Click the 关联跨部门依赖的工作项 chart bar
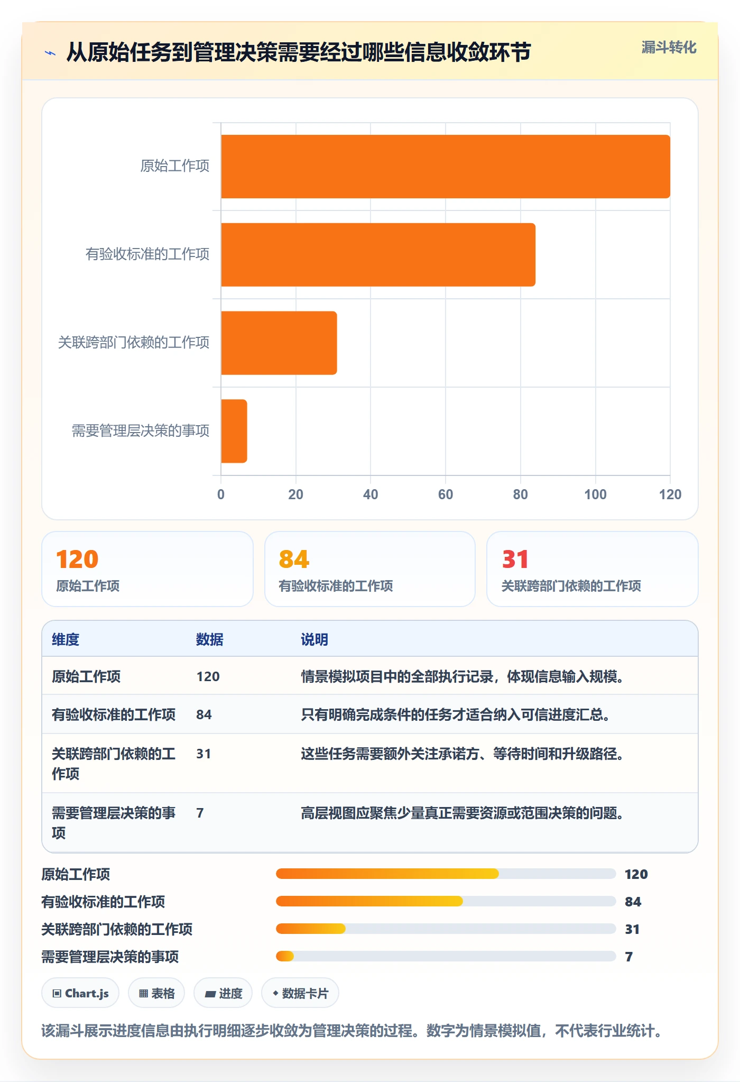 279,343
